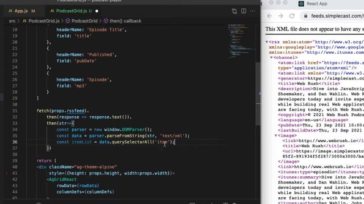
Task: Reload the page in the browser
Action: 292,16
